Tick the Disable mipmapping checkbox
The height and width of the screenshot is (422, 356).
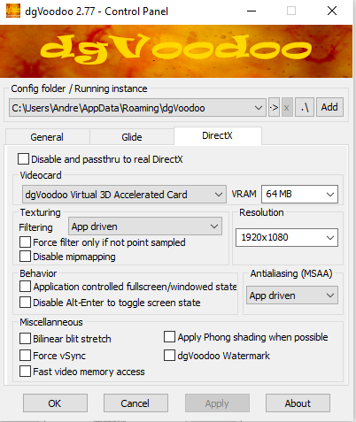25,257
